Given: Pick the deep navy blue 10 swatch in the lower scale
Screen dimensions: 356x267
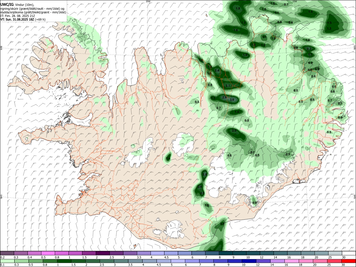Looking at the screenshot, I should coord(249,261).
